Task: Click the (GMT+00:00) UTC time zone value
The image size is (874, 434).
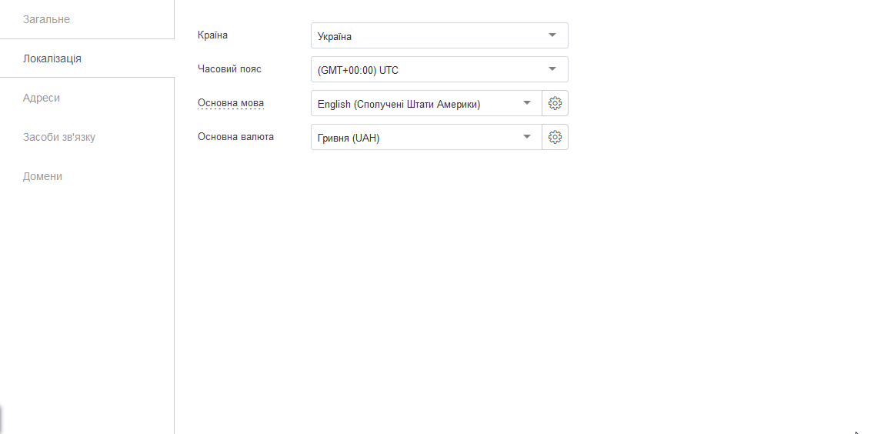Action: [x=358, y=71]
